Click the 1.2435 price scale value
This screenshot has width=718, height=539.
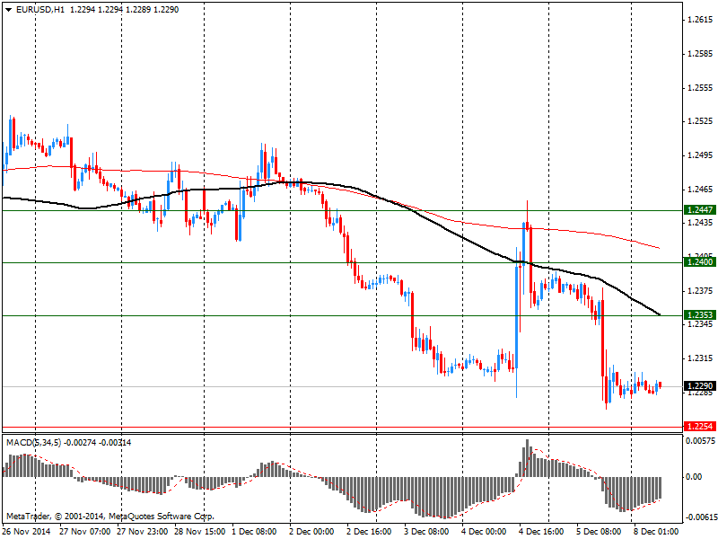(x=701, y=223)
